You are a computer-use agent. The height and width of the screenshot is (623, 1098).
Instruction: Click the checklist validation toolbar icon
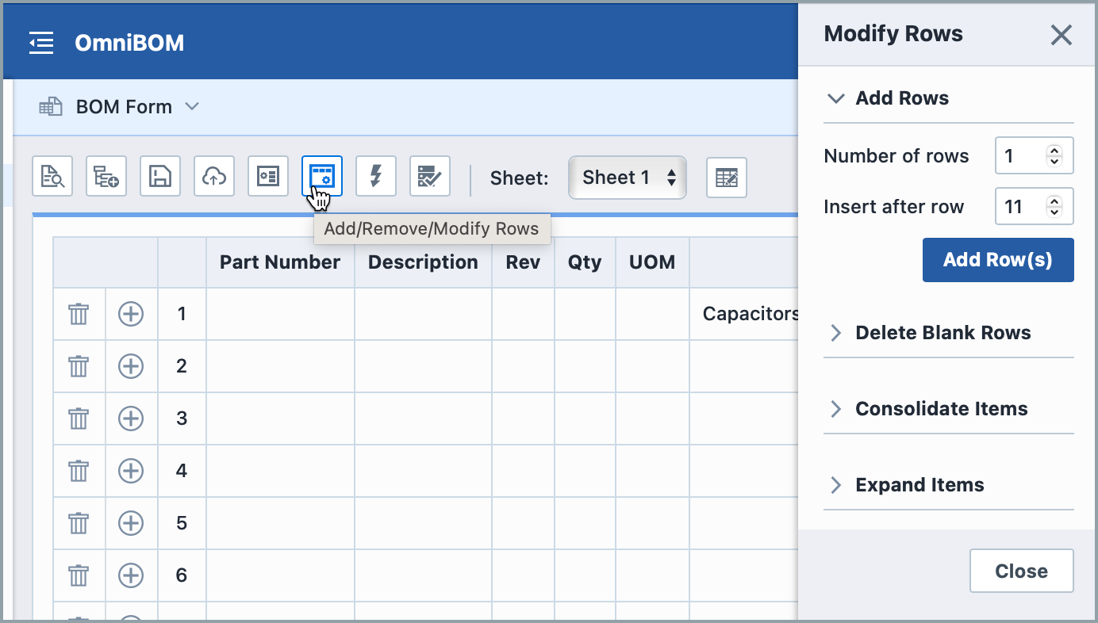pyautogui.click(x=430, y=176)
